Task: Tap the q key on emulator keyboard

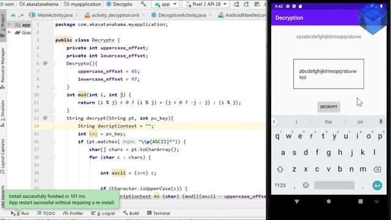Action: [x=277, y=136]
